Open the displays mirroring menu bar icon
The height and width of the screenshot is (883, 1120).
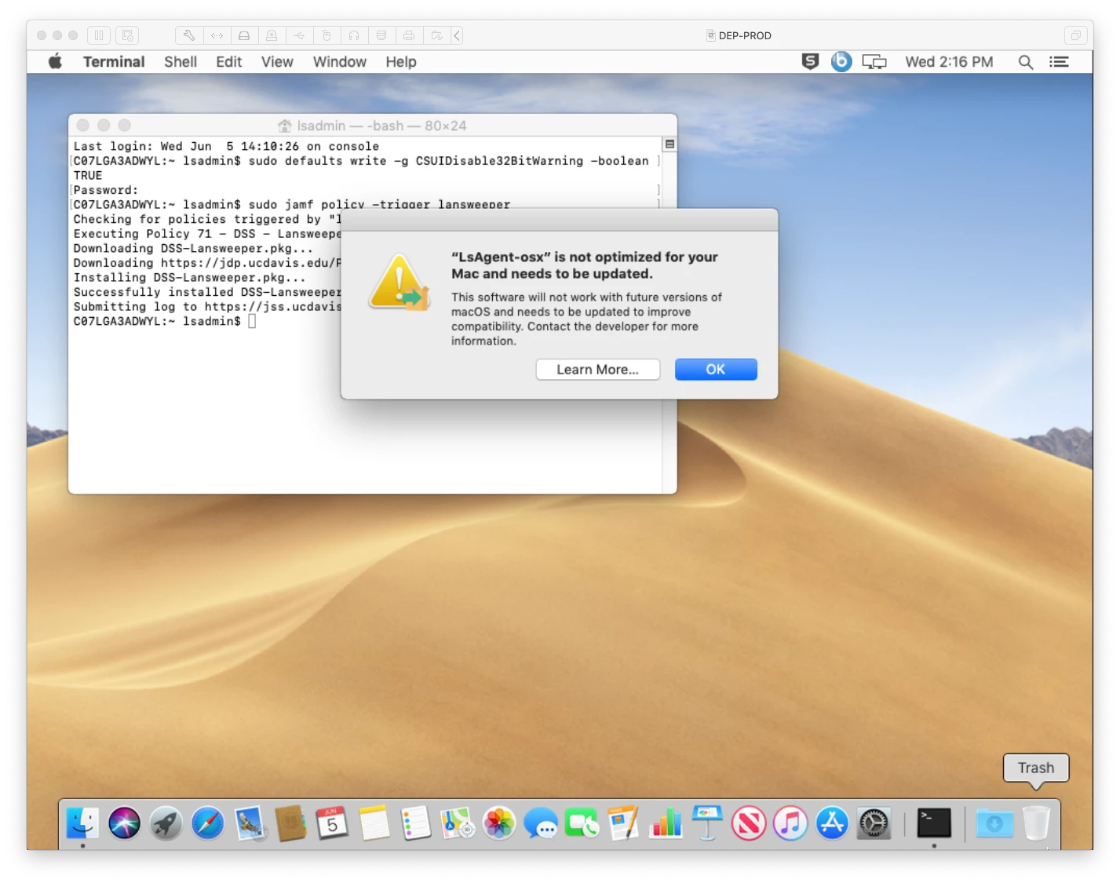click(x=874, y=61)
